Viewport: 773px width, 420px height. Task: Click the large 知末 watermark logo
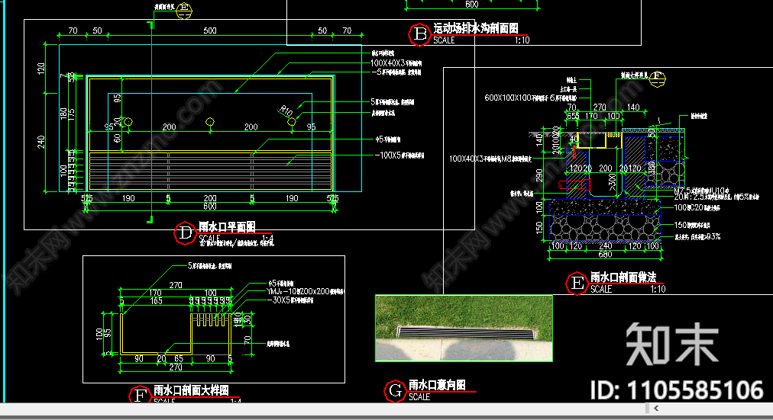click(x=671, y=344)
